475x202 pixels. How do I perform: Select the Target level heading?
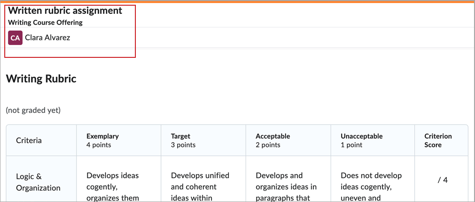tap(180, 136)
